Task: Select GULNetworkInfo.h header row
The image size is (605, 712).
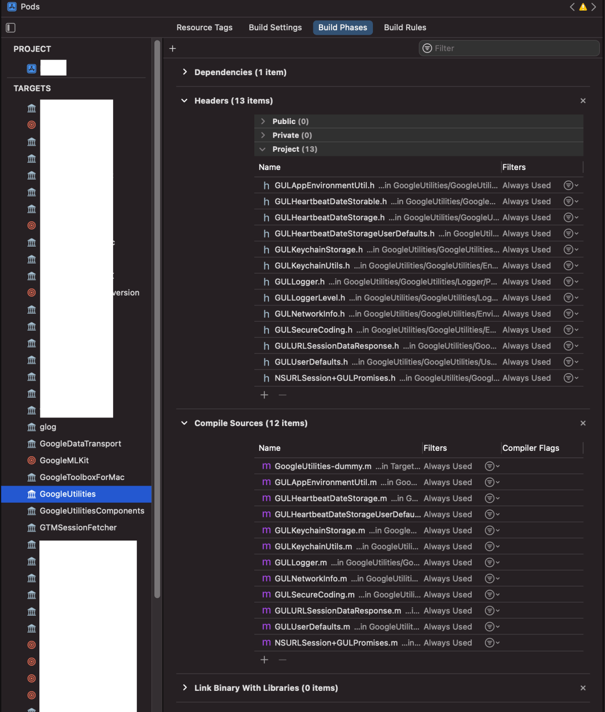Action: pyautogui.click(x=419, y=314)
